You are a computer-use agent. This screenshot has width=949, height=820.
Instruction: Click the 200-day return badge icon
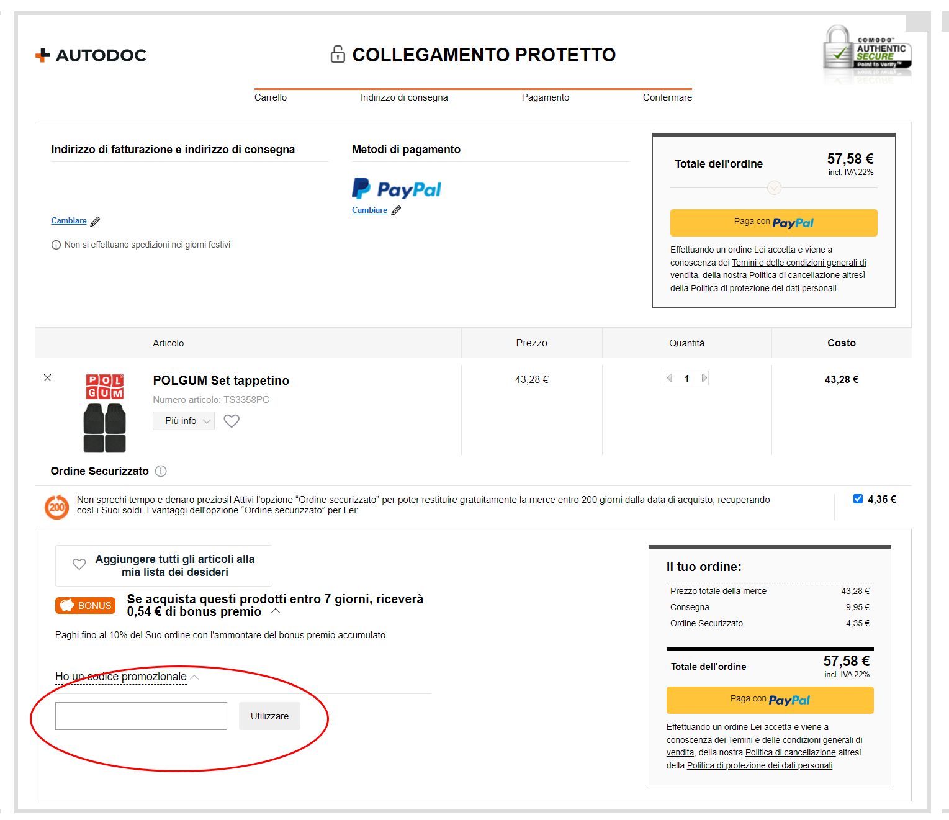pyautogui.click(x=56, y=507)
